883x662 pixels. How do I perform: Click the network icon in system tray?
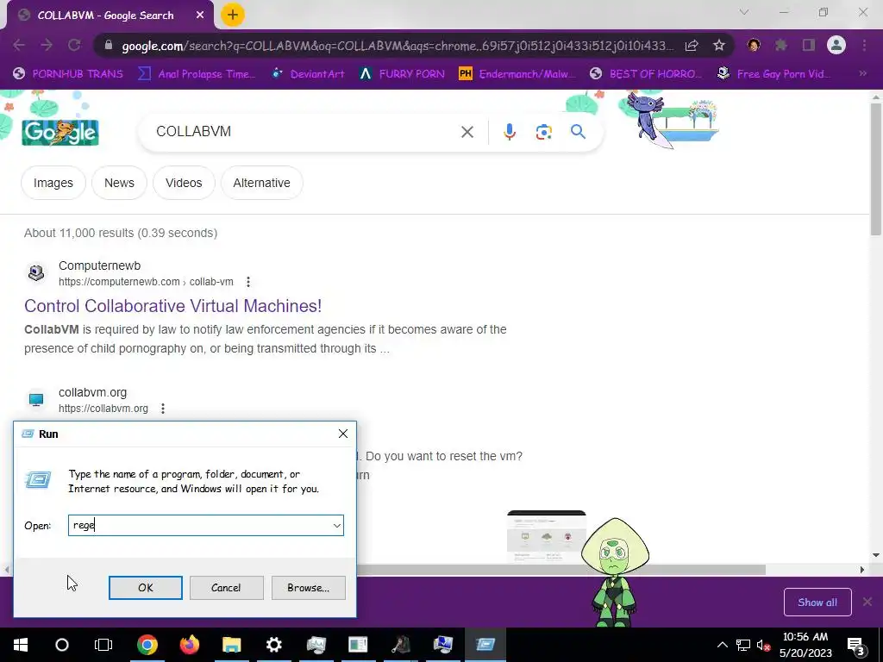click(x=742, y=645)
